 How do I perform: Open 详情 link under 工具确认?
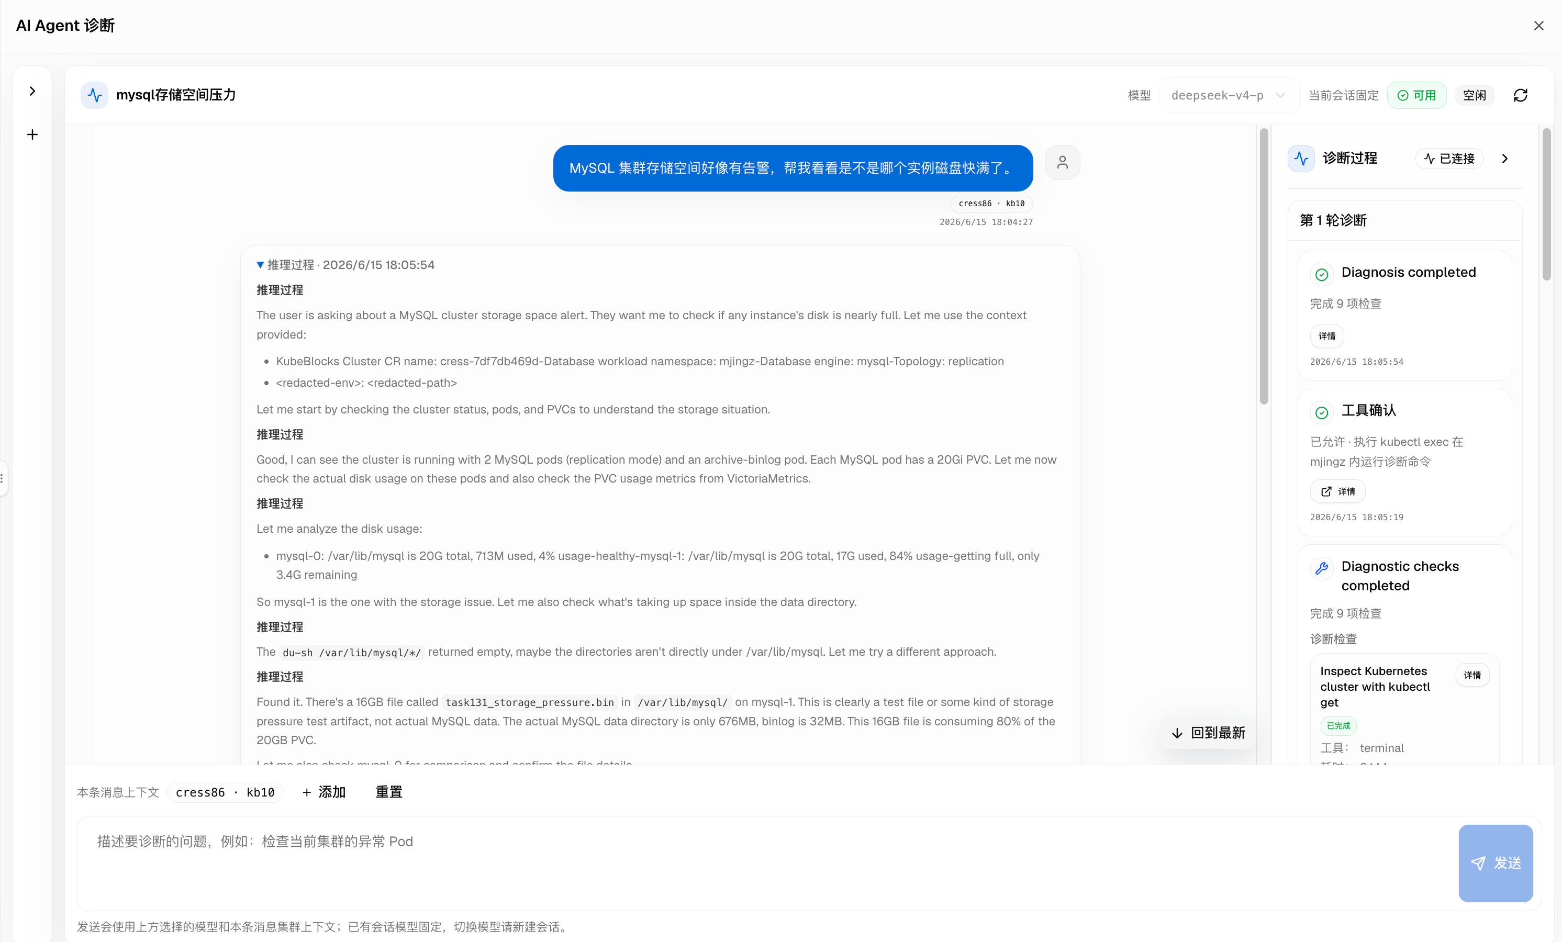coord(1337,491)
